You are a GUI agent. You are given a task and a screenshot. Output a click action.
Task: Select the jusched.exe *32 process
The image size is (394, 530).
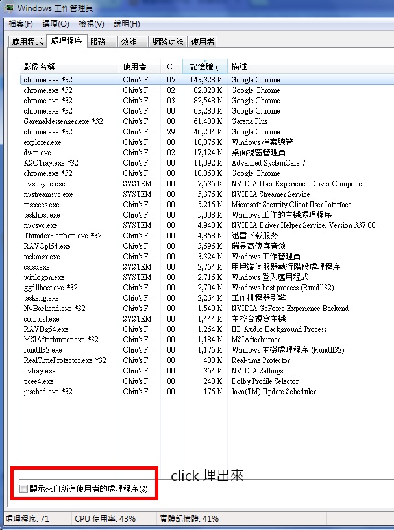[x=206, y=392]
